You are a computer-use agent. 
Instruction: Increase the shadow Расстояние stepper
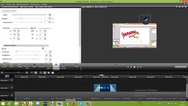click(x=50, y=51)
